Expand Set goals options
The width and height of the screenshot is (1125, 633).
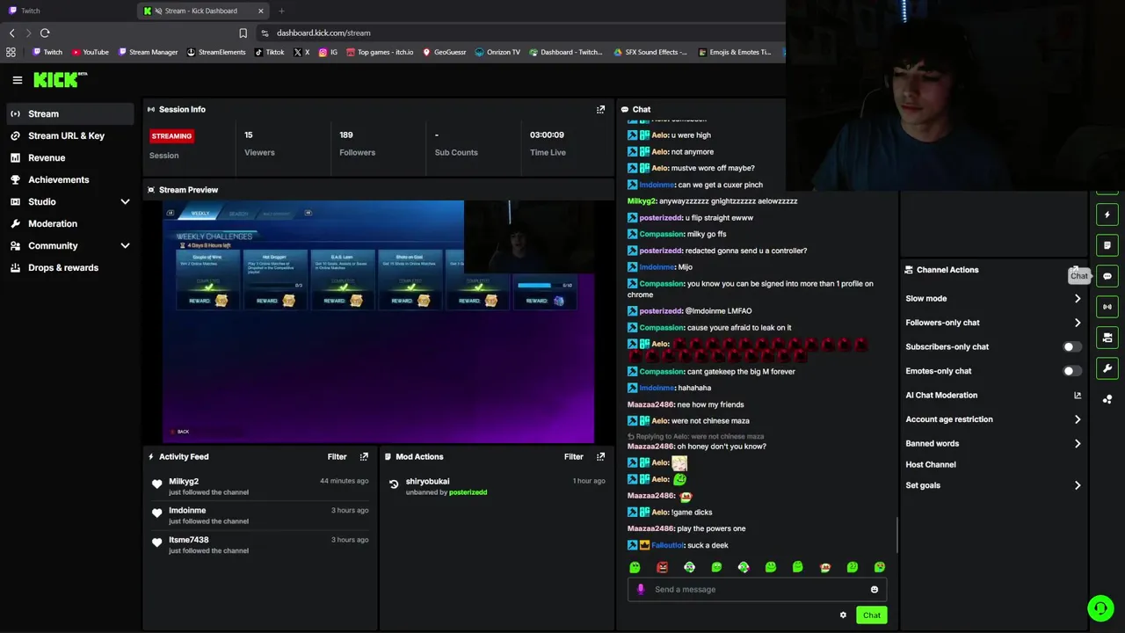tap(1078, 485)
